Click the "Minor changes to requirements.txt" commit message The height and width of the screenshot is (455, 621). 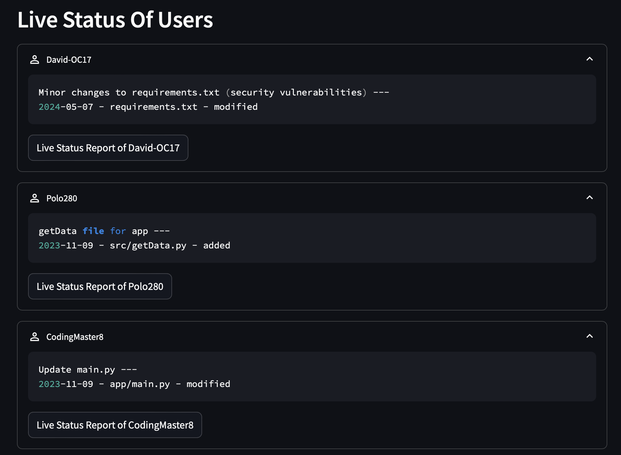tap(129, 93)
